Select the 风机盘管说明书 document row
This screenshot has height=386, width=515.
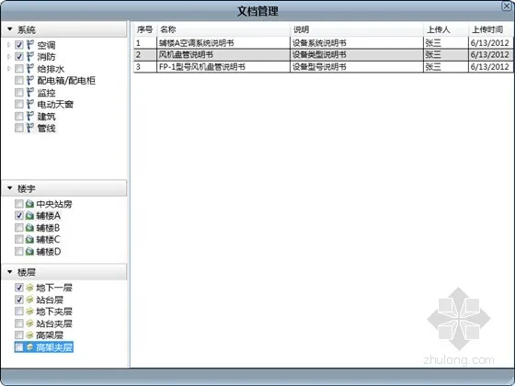(x=323, y=54)
